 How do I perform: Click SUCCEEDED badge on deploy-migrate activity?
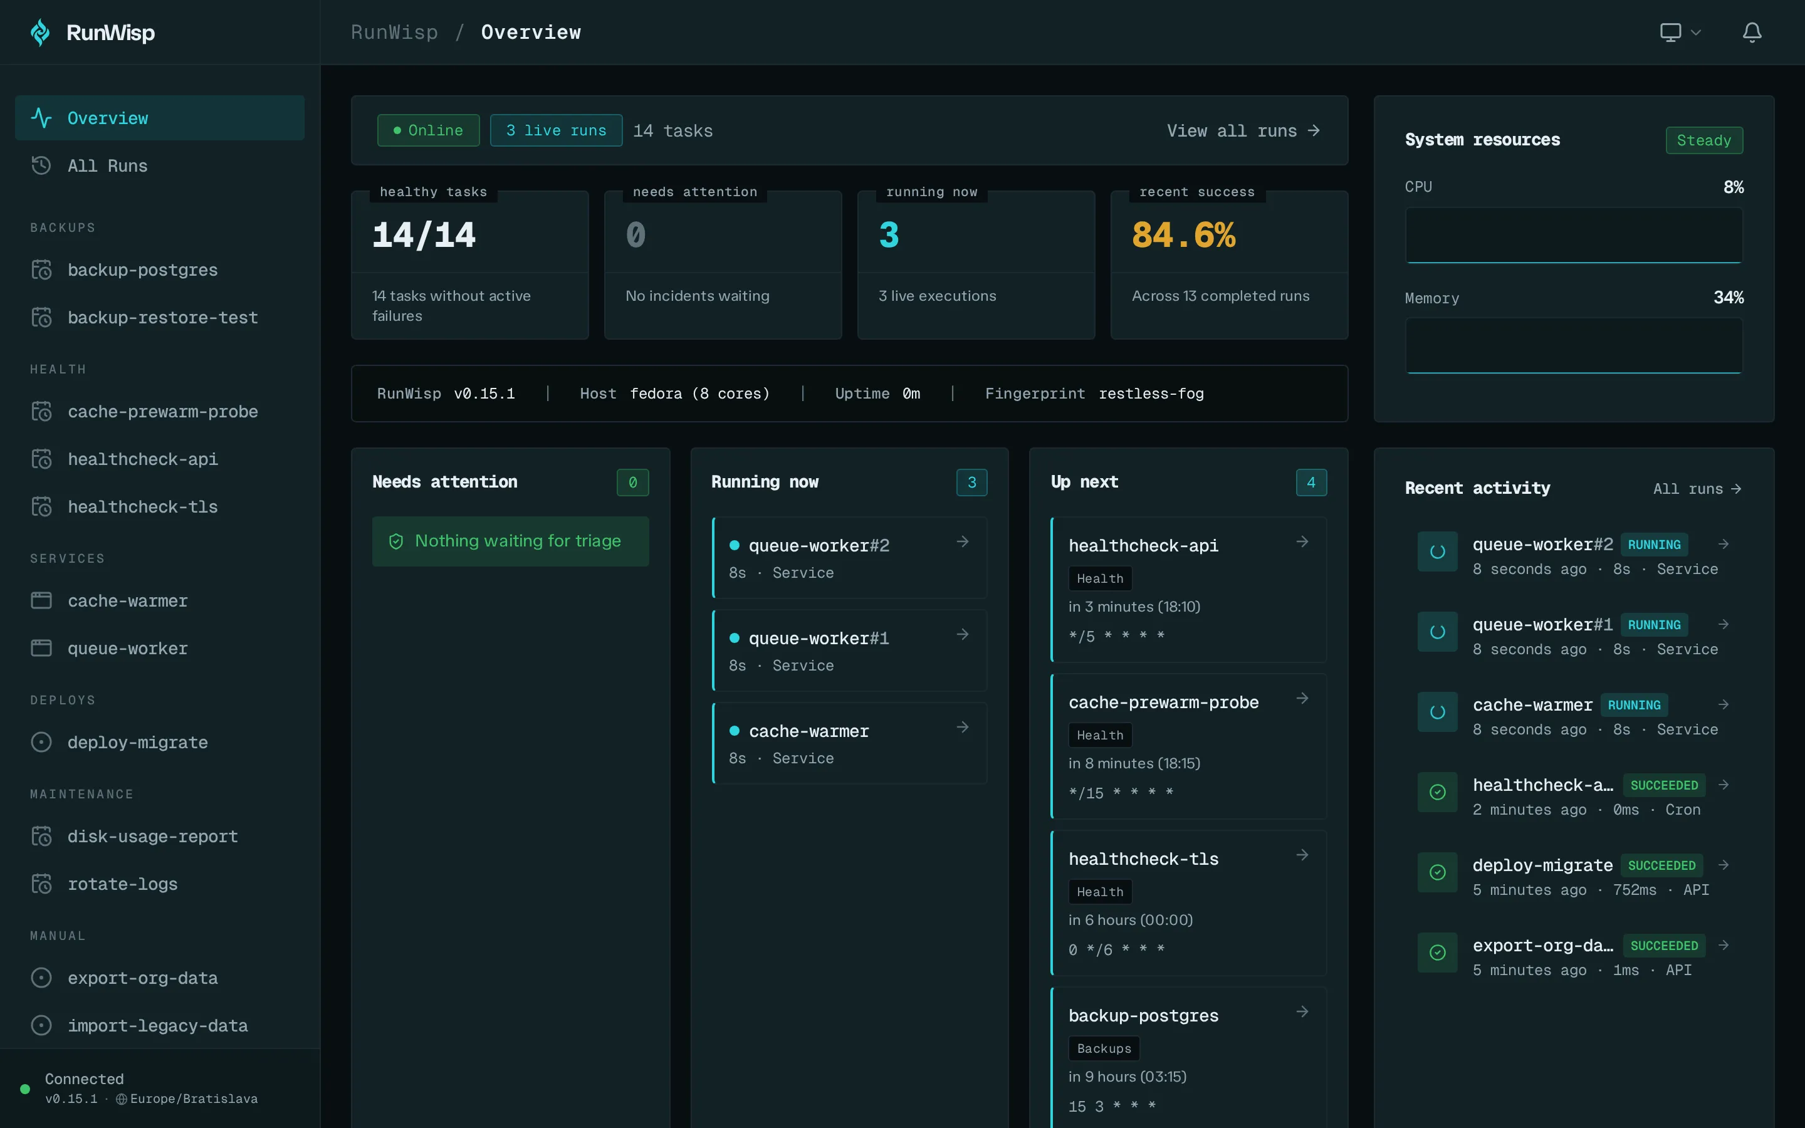coord(1662,865)
